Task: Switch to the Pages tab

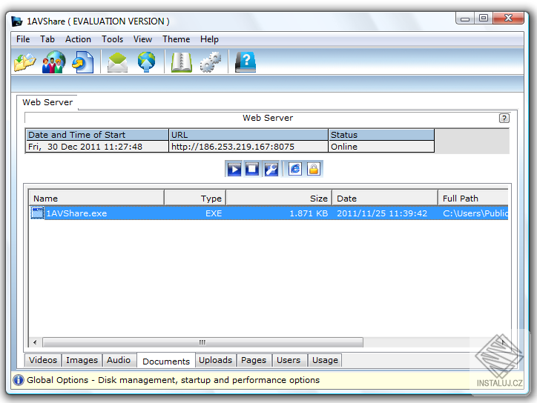Action: tap(254, 360)
